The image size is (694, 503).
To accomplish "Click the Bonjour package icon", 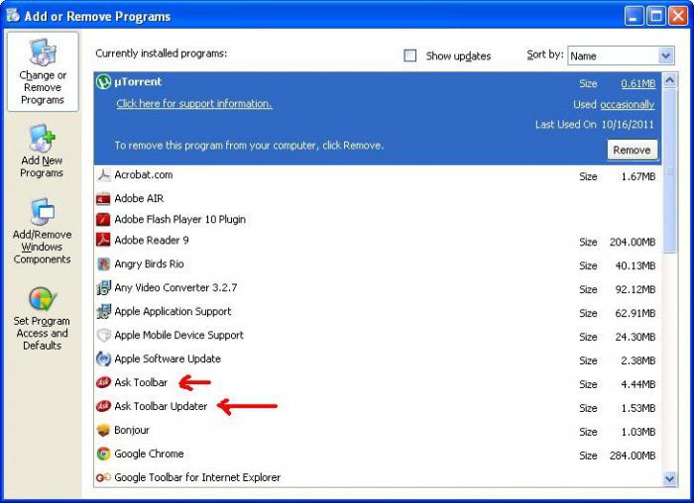I will coord(103,430).
